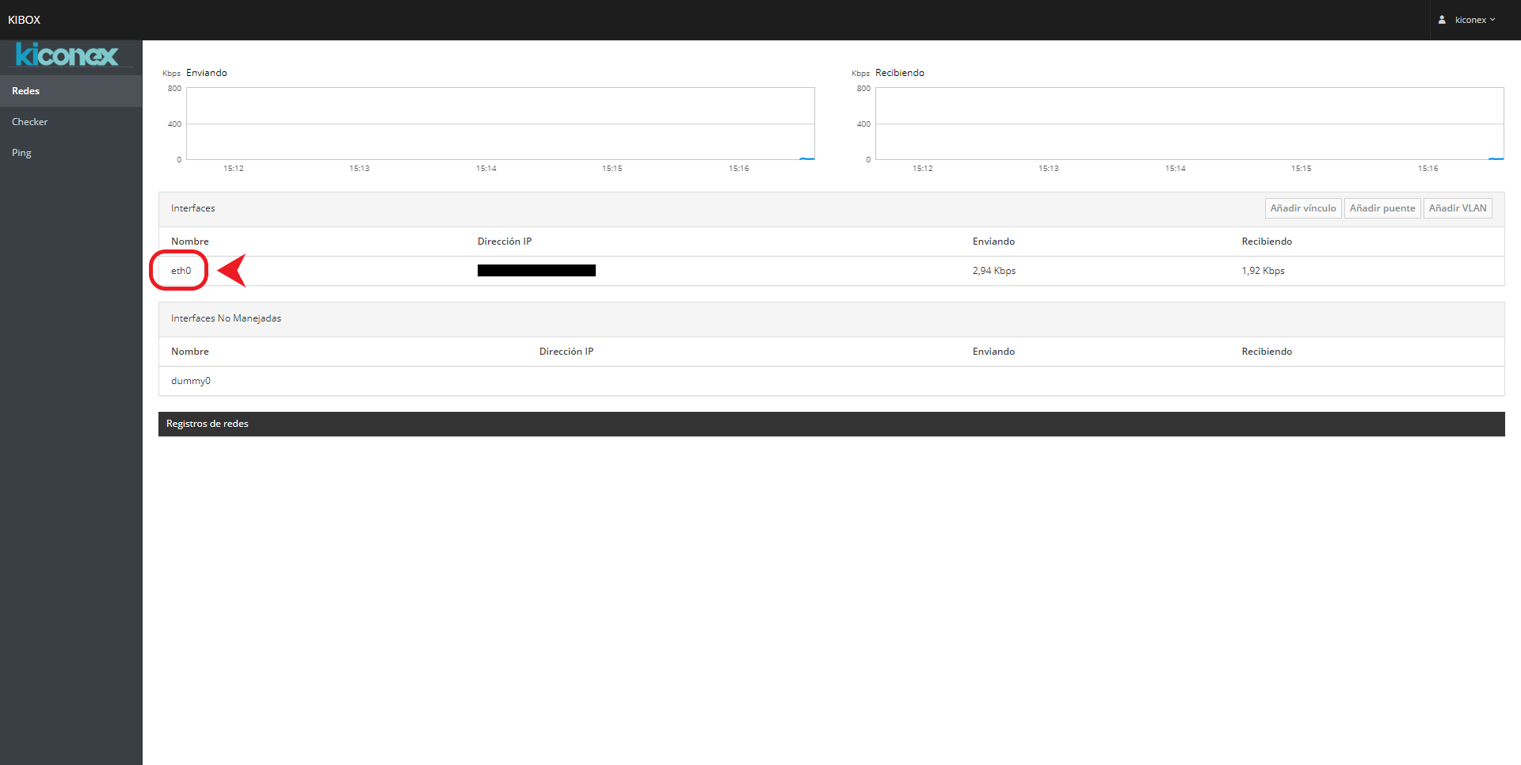1521x765 pixels.
Task: Click the Enviando traffic graph
Action: click(x=500, y=124)
